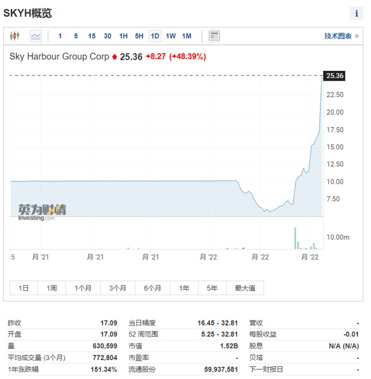371x379 pixels.
Task: Select the 1M interval
Action: tap(187, 36)
